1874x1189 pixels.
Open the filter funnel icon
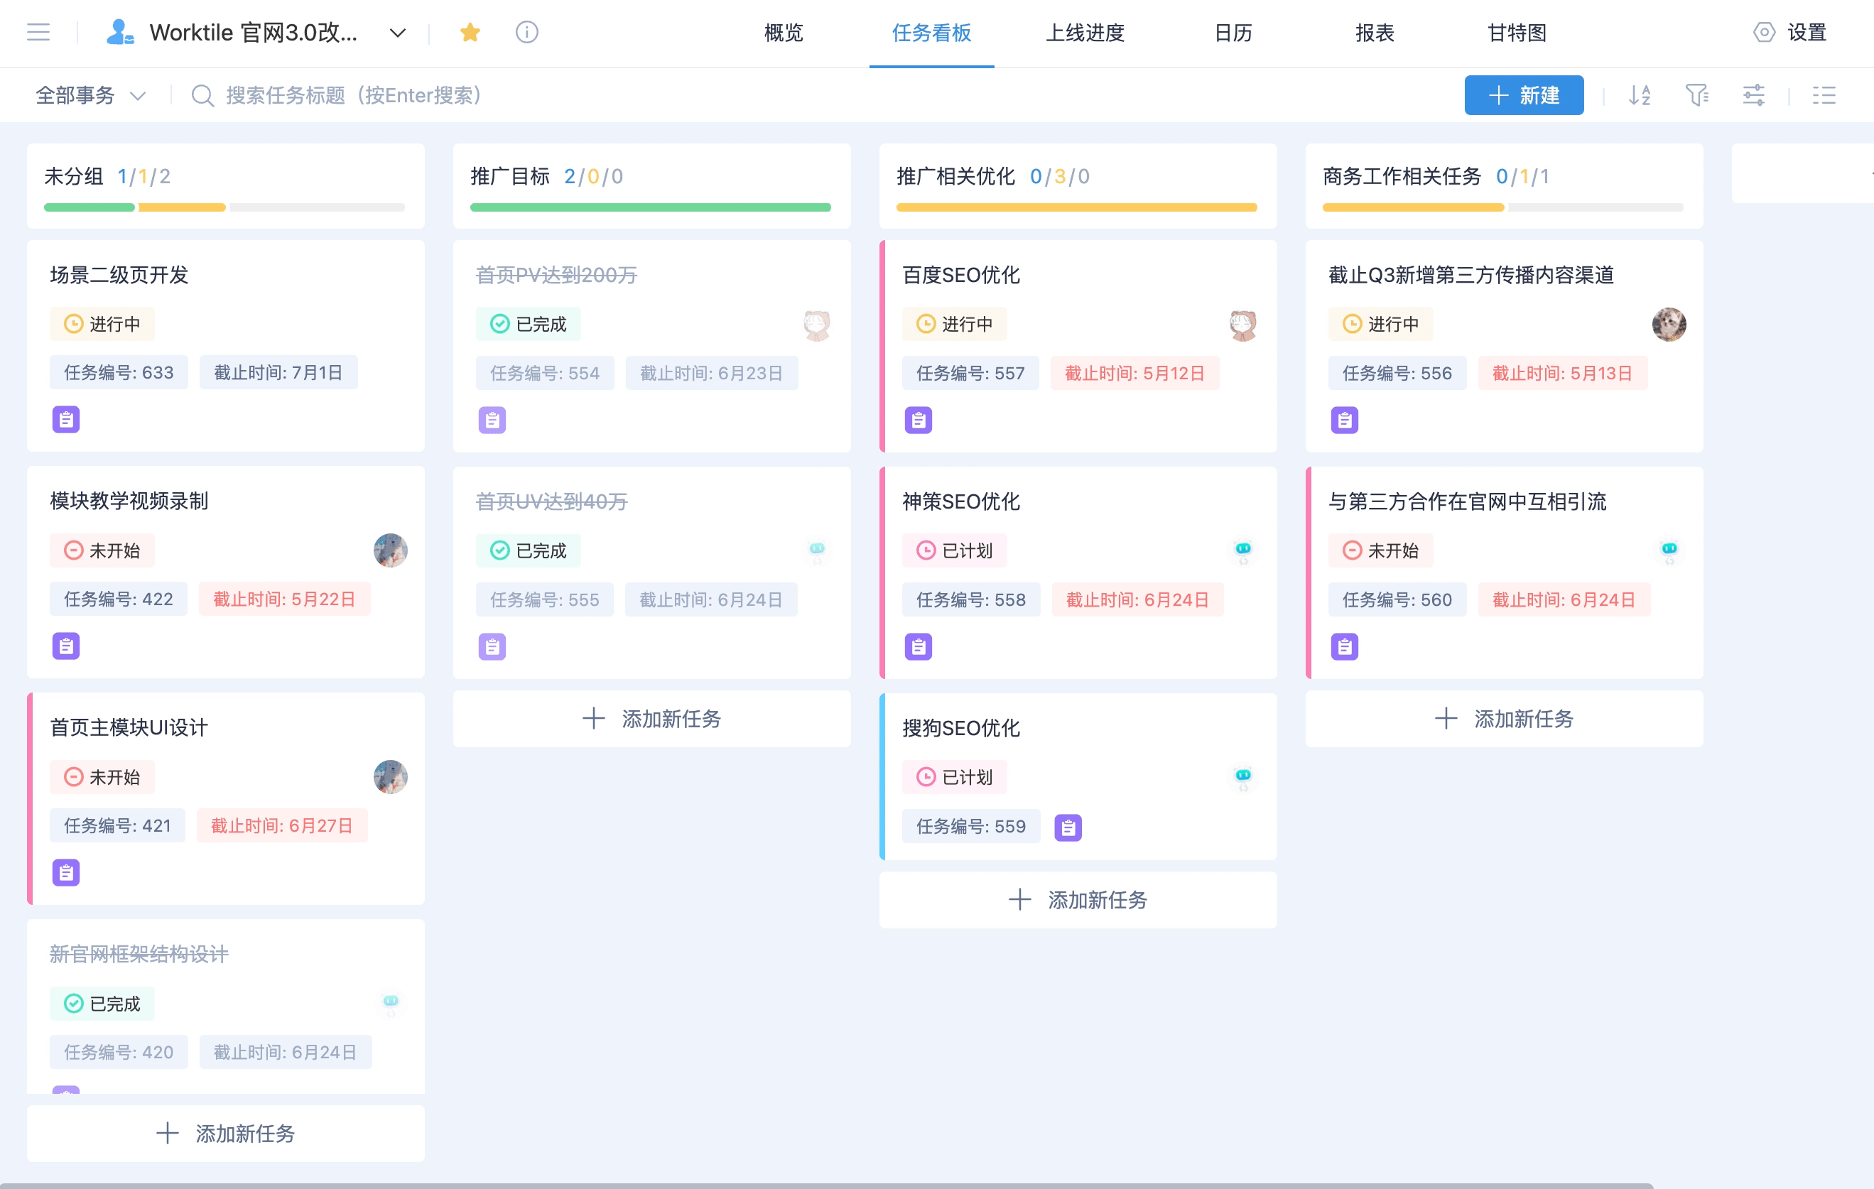[x=1696, y=95]
